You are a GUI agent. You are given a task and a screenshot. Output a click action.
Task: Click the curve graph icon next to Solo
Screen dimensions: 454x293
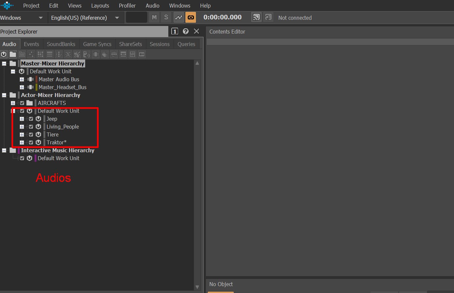point(179,17)
